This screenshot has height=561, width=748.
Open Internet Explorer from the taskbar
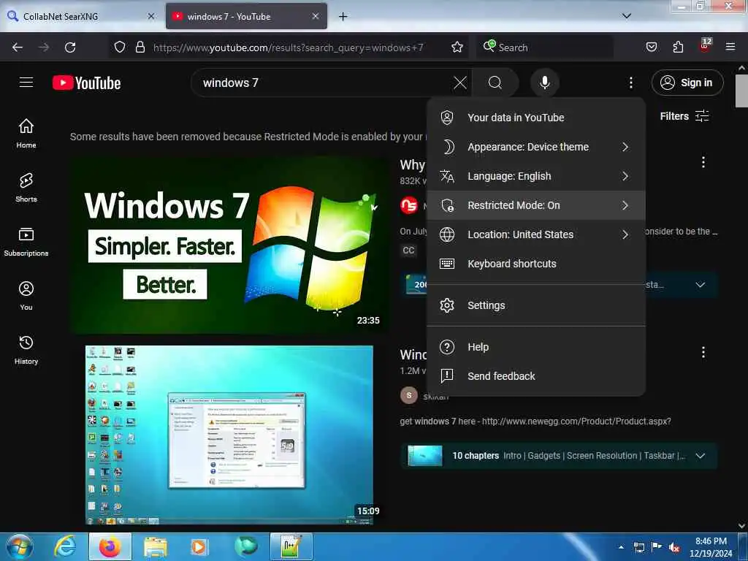(65, 546)
